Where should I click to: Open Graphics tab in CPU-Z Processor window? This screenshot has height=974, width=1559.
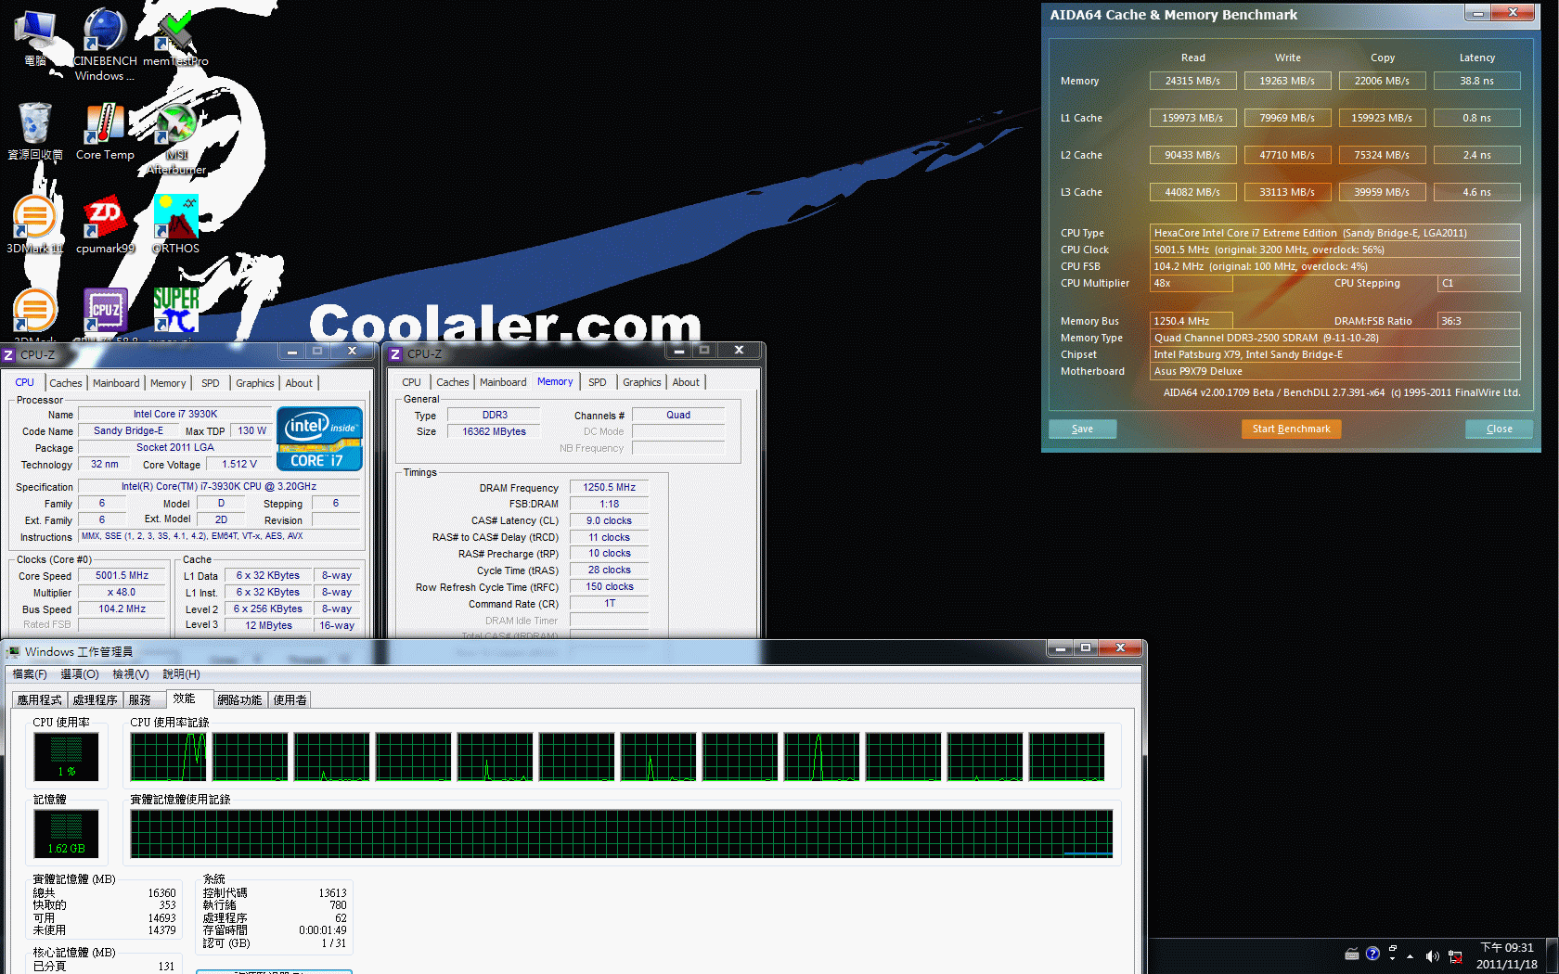click(x=255, y=383)
